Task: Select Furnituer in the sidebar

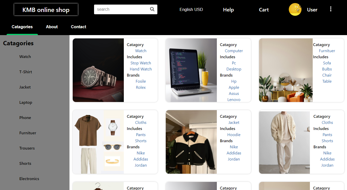Action: 28,133
